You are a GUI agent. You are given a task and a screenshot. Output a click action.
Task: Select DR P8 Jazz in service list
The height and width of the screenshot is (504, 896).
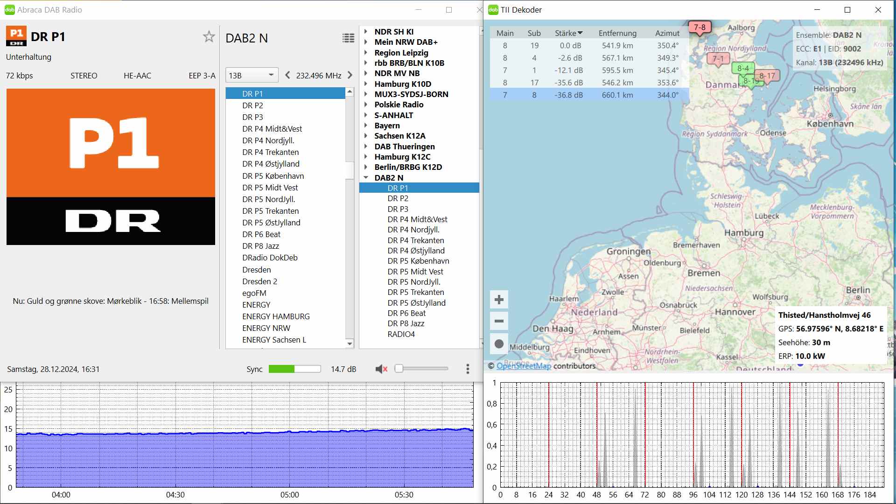tap(260, 246)
